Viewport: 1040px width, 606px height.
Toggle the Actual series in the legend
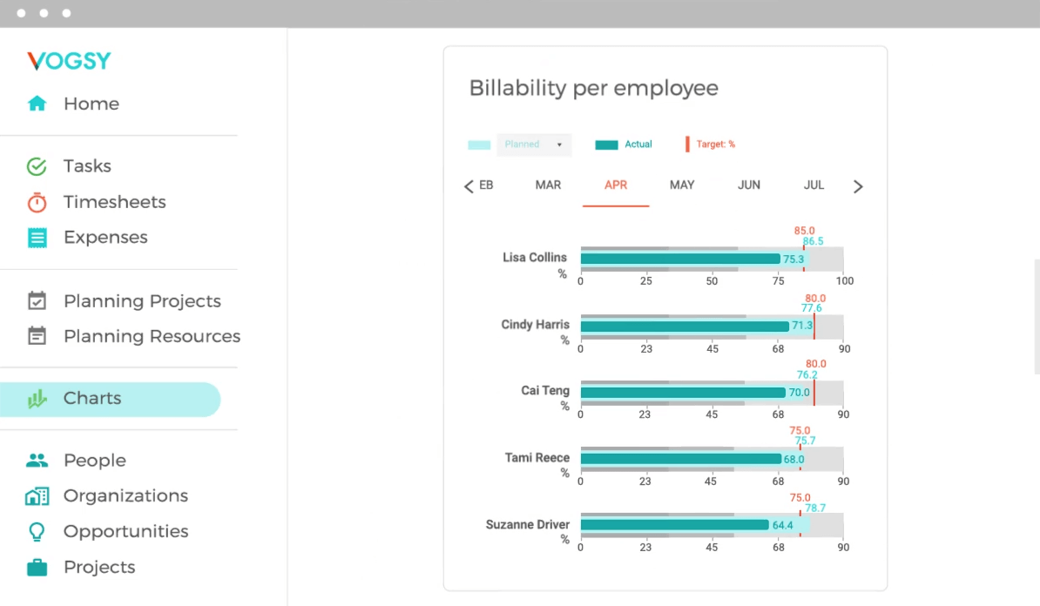(x=606, y=144)
